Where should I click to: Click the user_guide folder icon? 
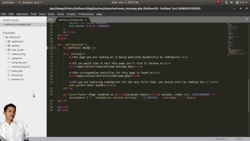coord(9,50)
